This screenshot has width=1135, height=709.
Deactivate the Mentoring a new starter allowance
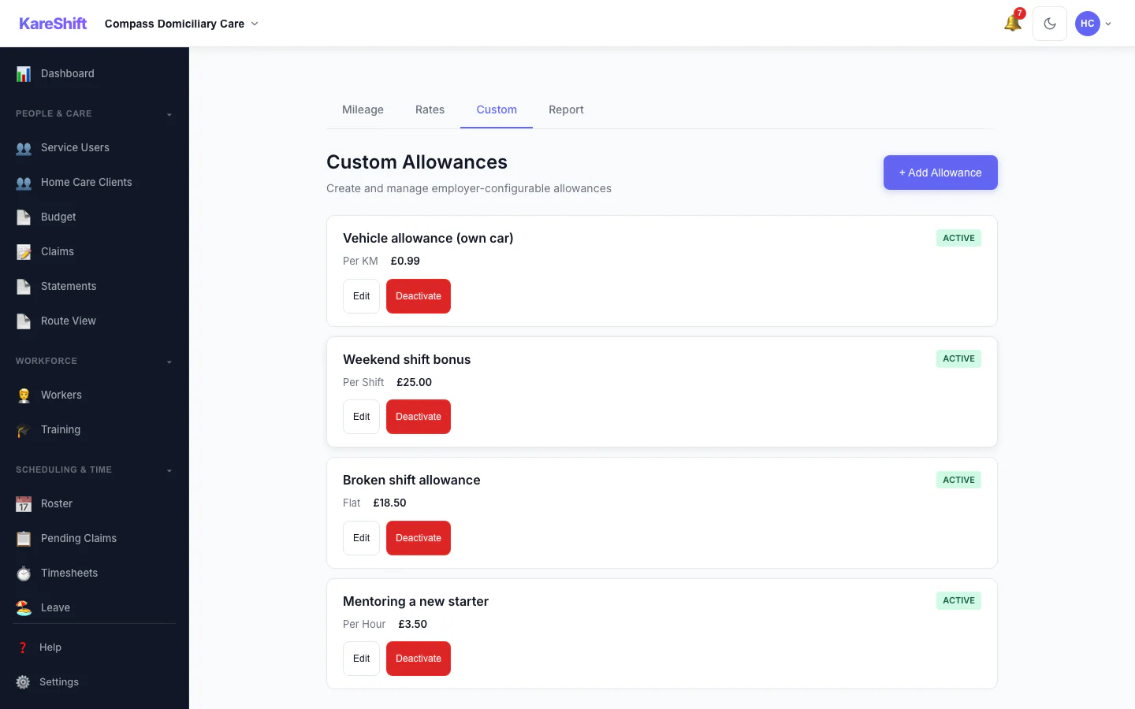point(419,659)
